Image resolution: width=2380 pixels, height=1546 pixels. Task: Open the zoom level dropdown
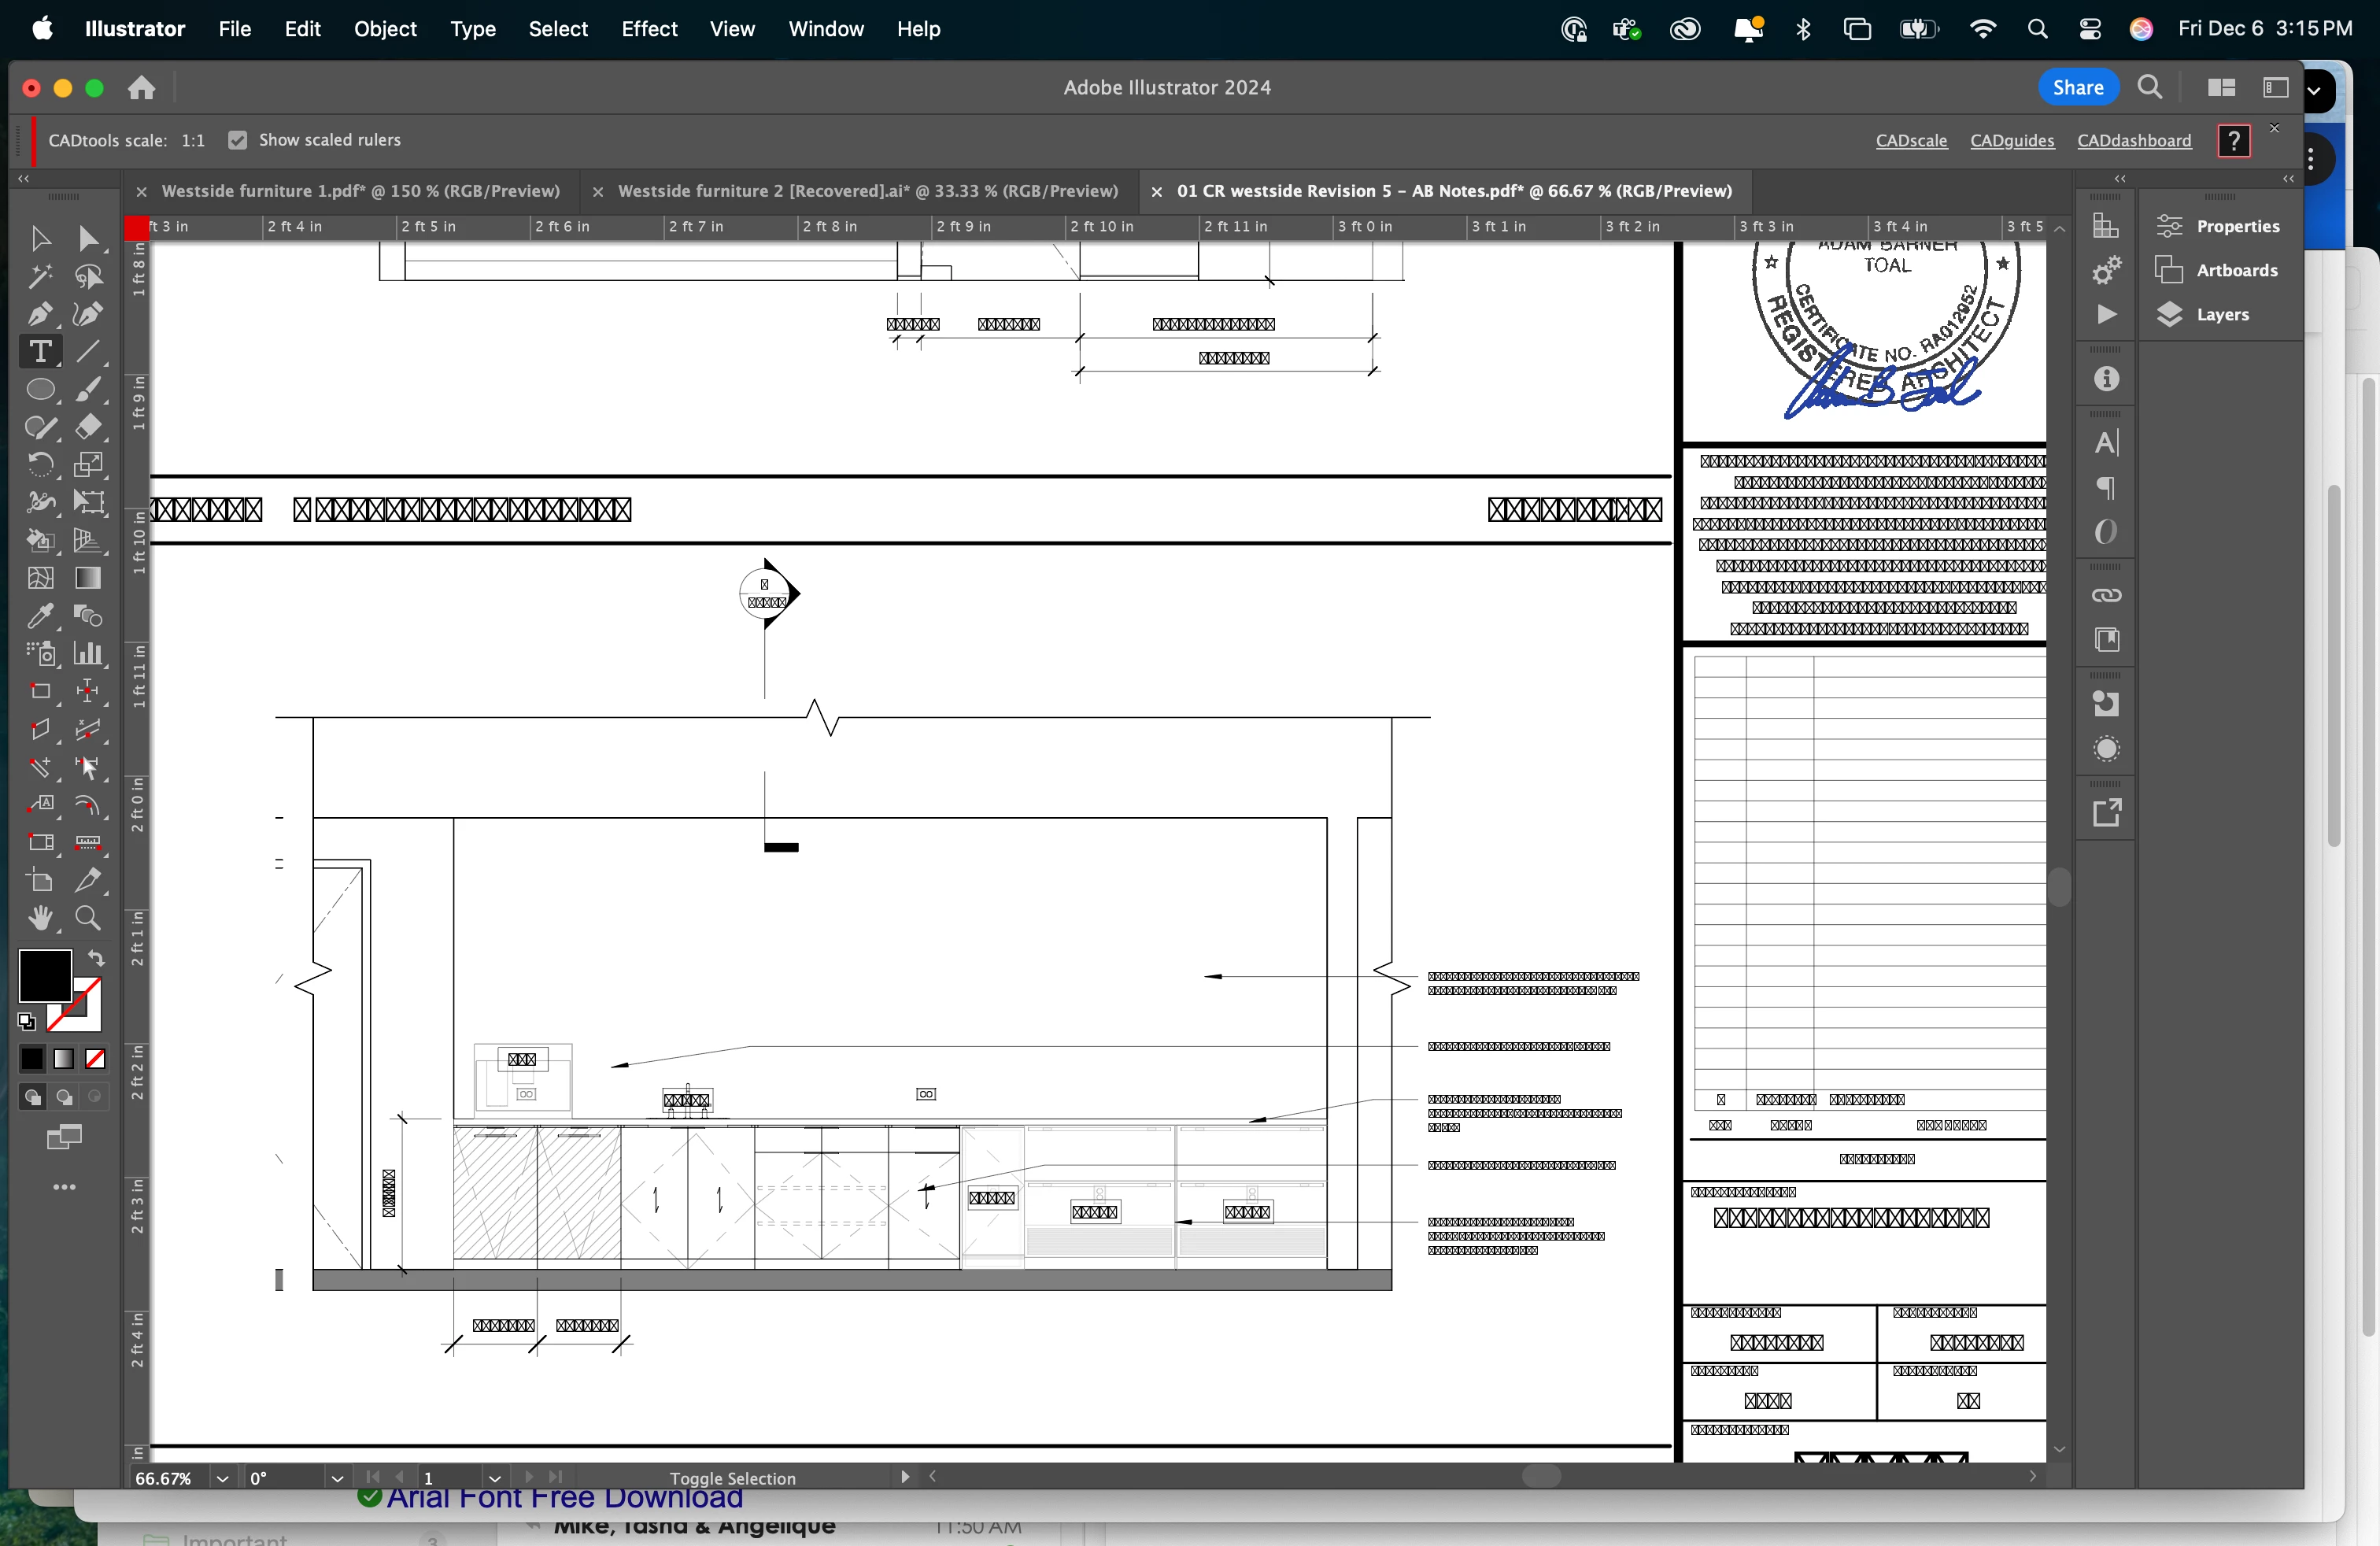222,1478
